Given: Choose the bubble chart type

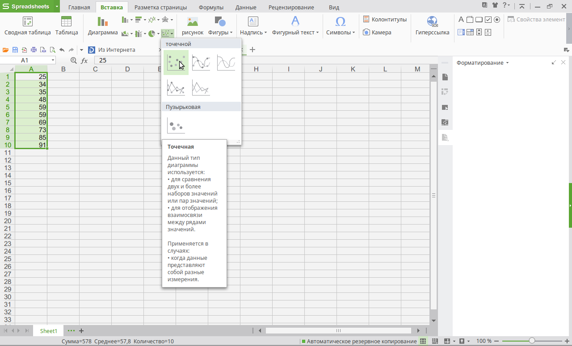Looking at the screenshot, I should pyautogui.click(x=176, y=125).
